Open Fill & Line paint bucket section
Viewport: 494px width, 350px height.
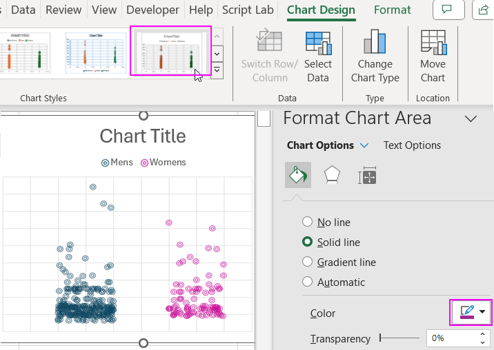point(298,175)
